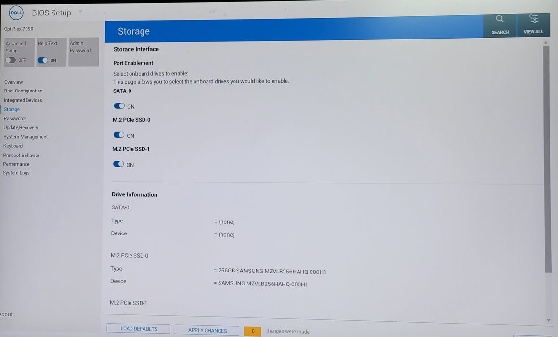
Task: Click 'changes were made' status text
Action: pyautogui.click(x=287, y=331)
